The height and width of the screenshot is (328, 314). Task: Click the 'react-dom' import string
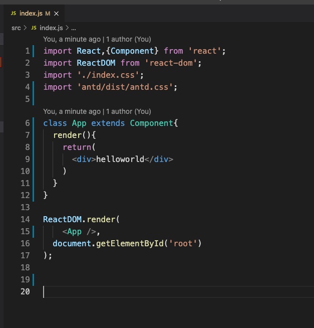coord(173,63)
